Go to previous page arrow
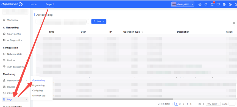Screen dimensions: 237x107 tap(173, 104)
